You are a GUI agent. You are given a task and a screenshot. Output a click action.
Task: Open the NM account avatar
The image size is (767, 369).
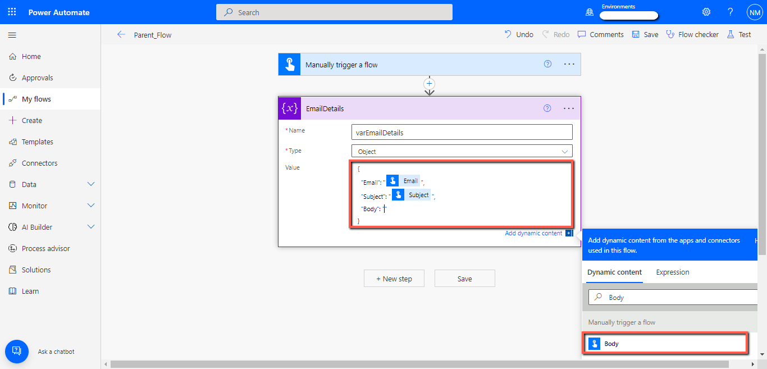point(754,12)
